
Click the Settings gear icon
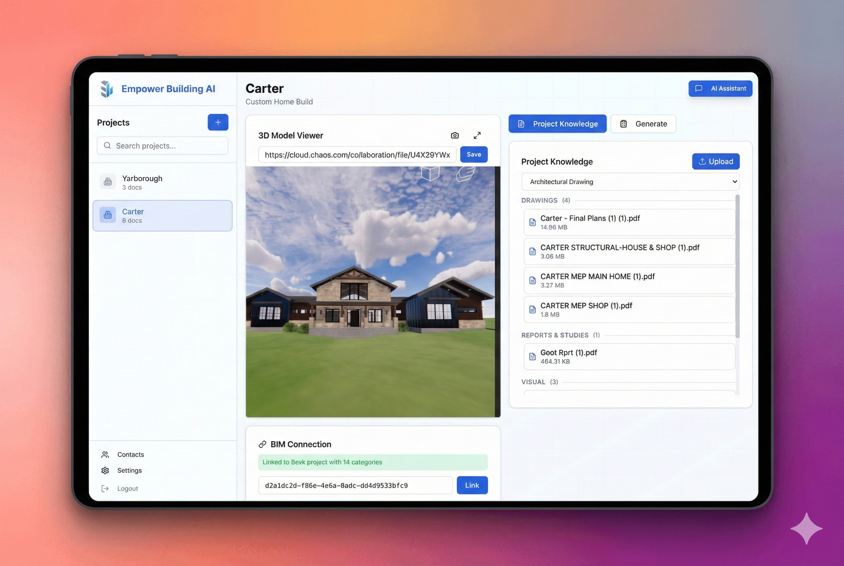click(105, 470)
